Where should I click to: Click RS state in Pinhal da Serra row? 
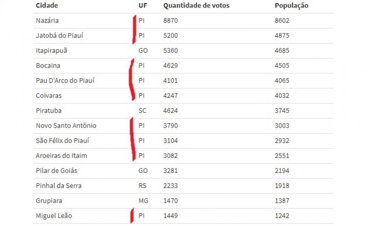click(143, 186)
